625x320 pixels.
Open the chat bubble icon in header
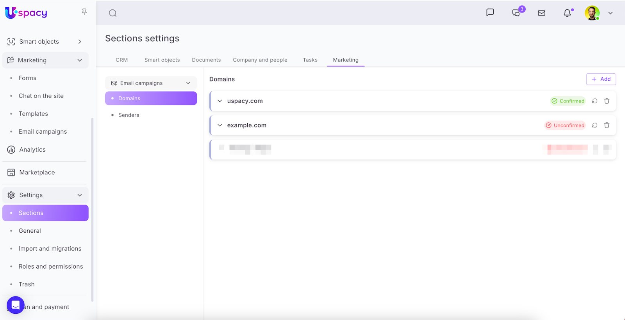point(490,13)
